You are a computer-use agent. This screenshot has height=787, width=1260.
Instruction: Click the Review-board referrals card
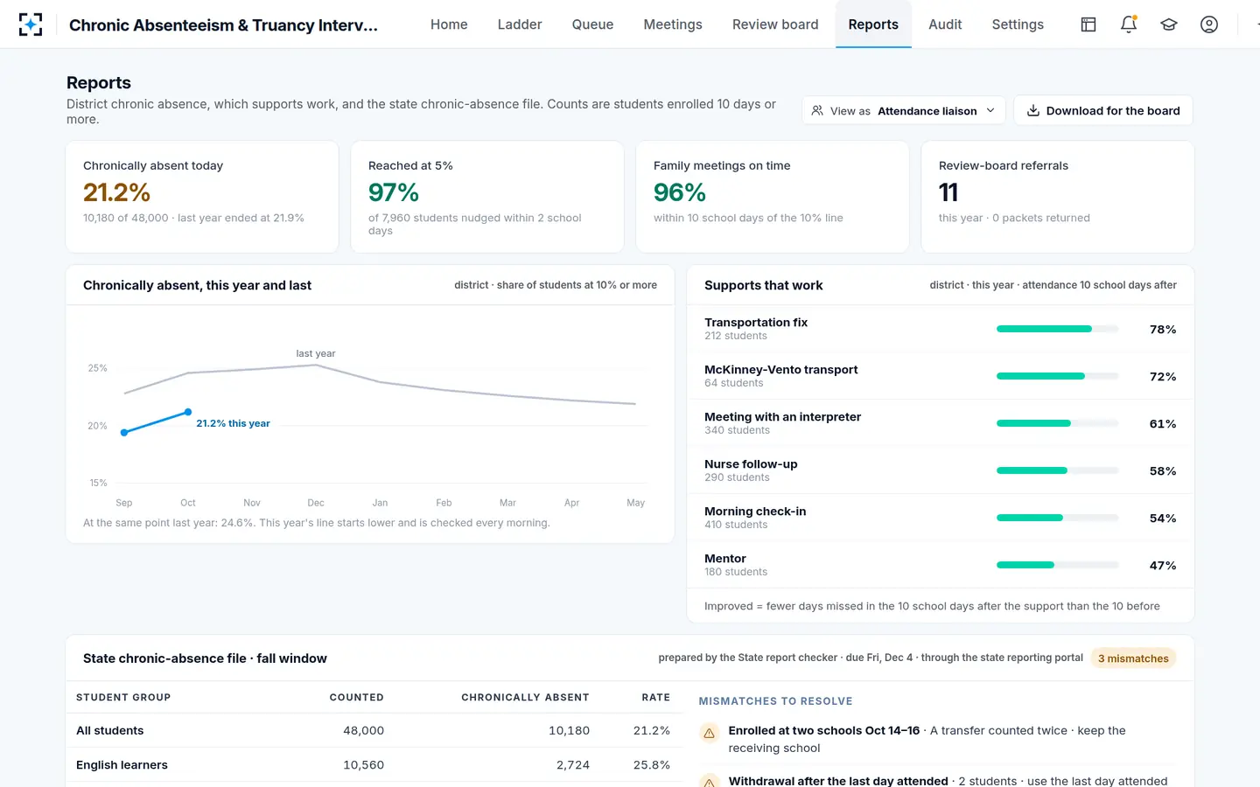[1058, 197]
